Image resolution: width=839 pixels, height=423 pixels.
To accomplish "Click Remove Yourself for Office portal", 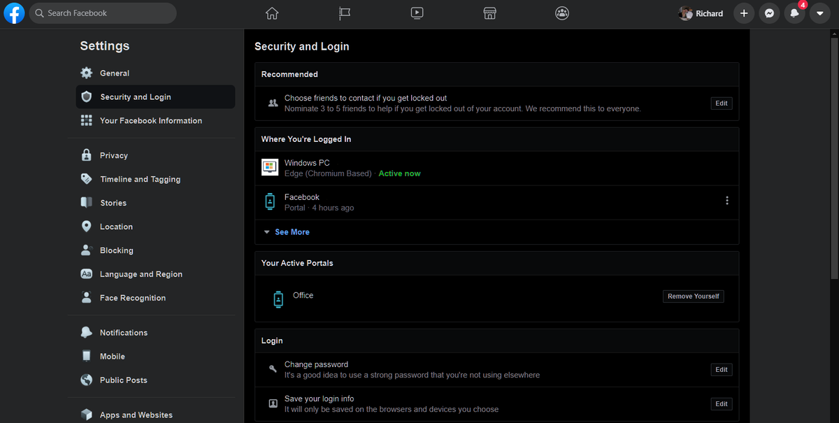I will (x=693, y=296).
